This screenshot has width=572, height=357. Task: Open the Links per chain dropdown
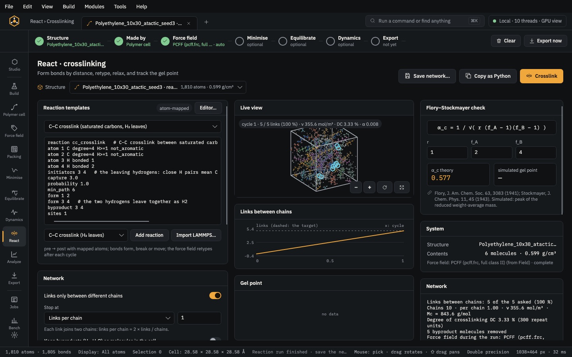pos(109,318)
